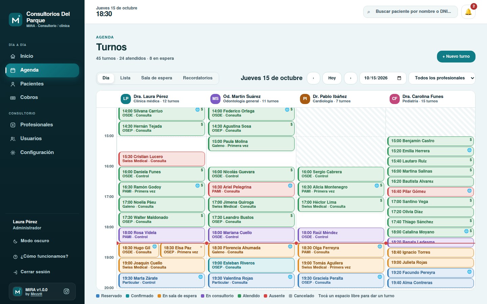487x304 pixels.
Task: Click dollar icon on Daniela Funes appointment
Action: (x=202, y=170)
